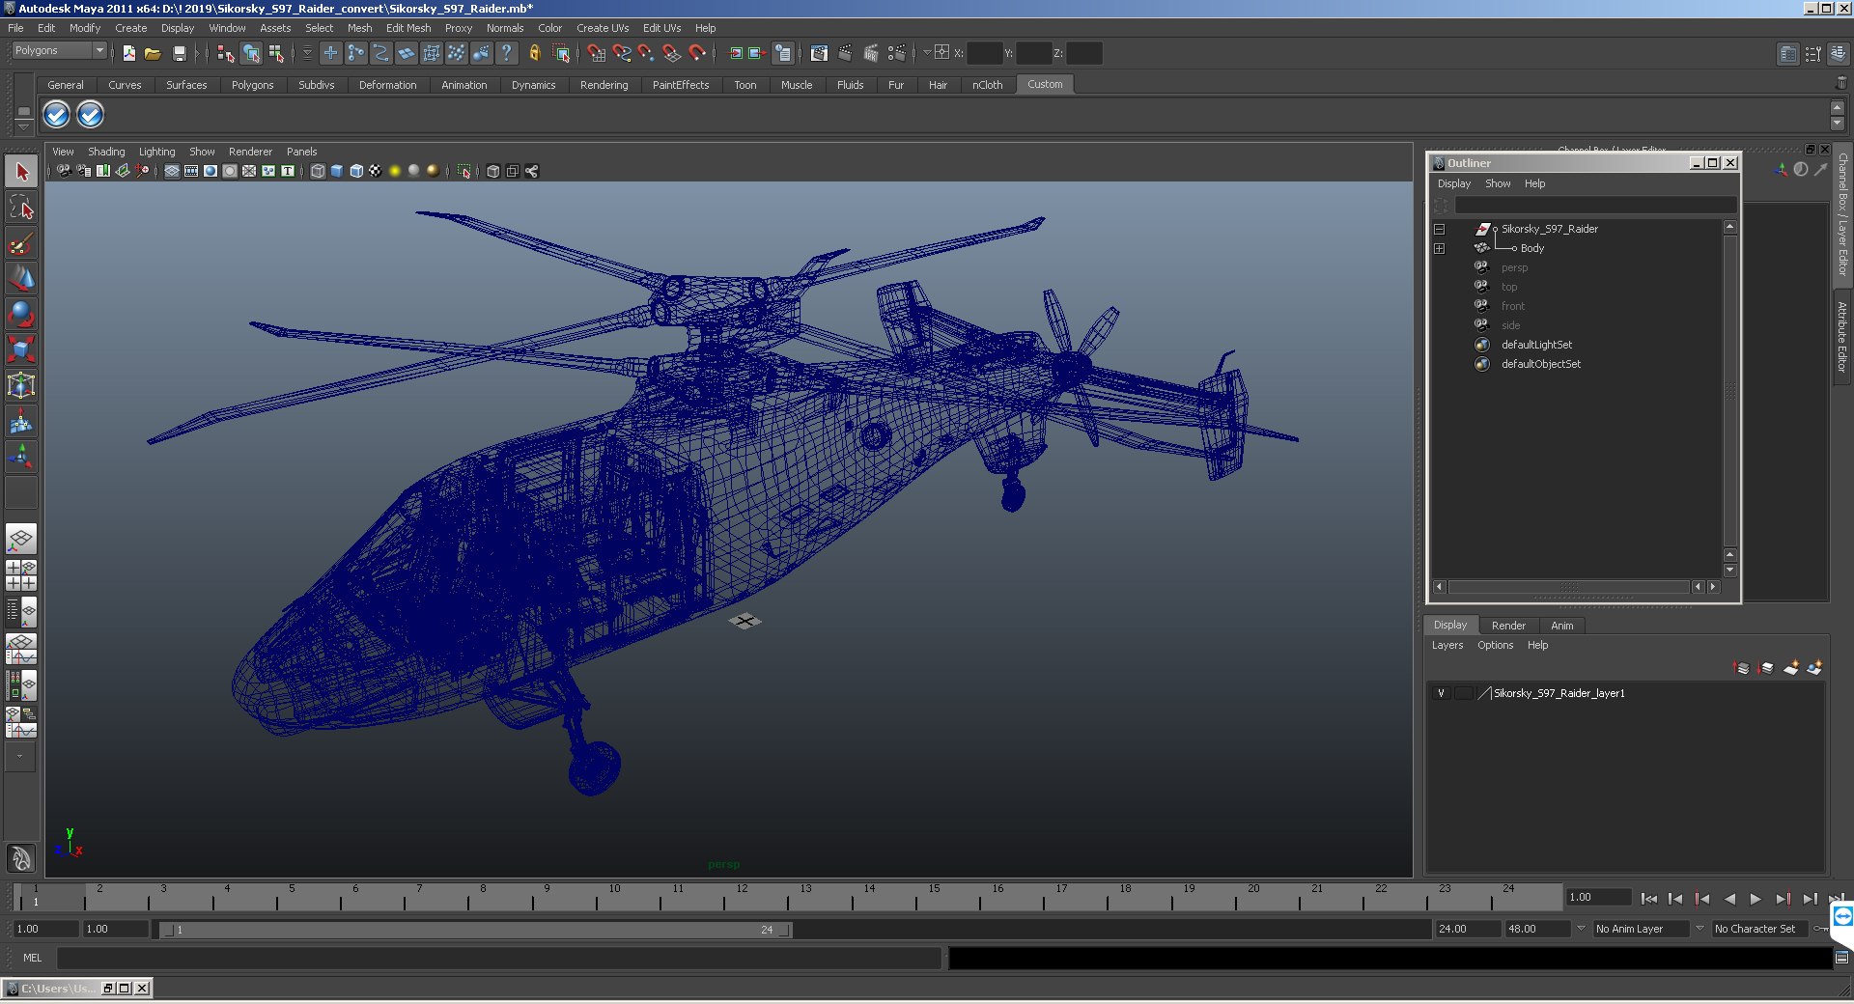
Task: Open the Character Set dropdown arrow
Action: [x=1699, y=929]
